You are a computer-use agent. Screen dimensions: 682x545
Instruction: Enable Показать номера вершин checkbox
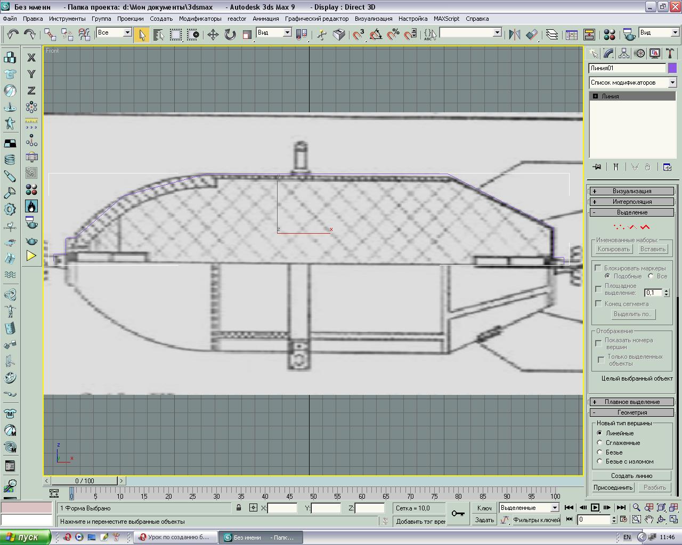point(598,343)
